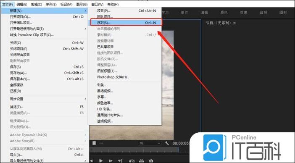Image resolution: width=295 pixels, height=163 pixels.
Task: Click the Overwrite clip icon
Action: coord(141,160)
